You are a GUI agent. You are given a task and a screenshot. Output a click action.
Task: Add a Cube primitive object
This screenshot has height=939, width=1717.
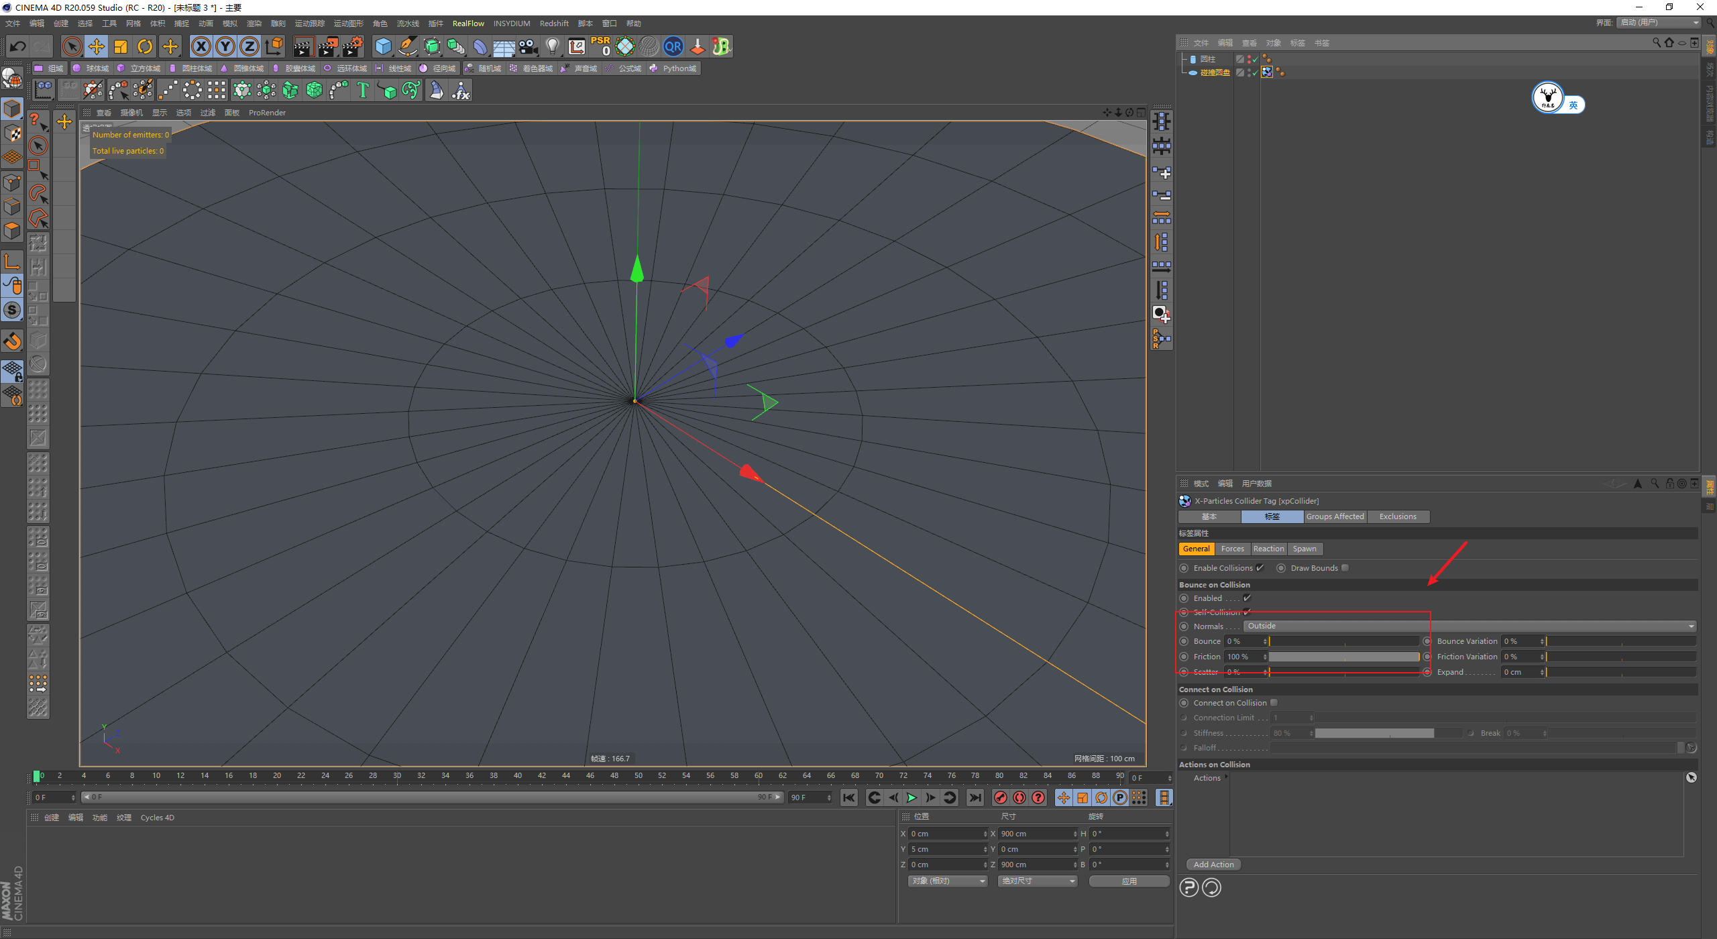click(383, 46)
